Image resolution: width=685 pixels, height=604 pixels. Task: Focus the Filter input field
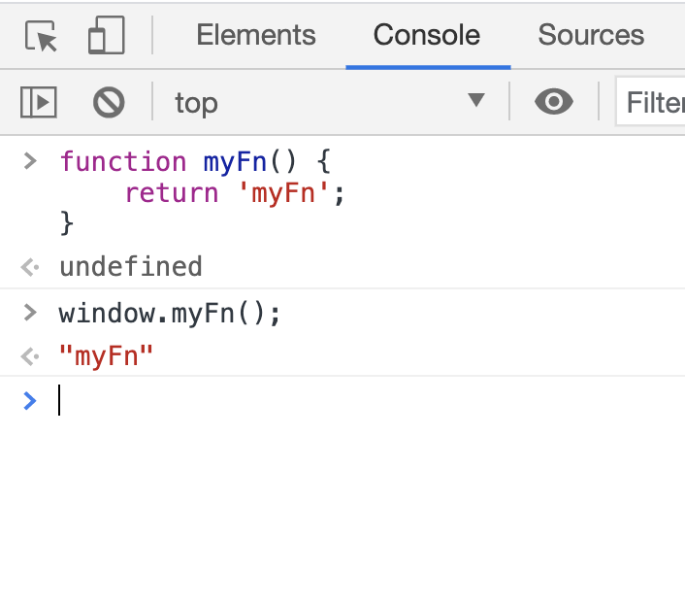[x=650, y=102]
